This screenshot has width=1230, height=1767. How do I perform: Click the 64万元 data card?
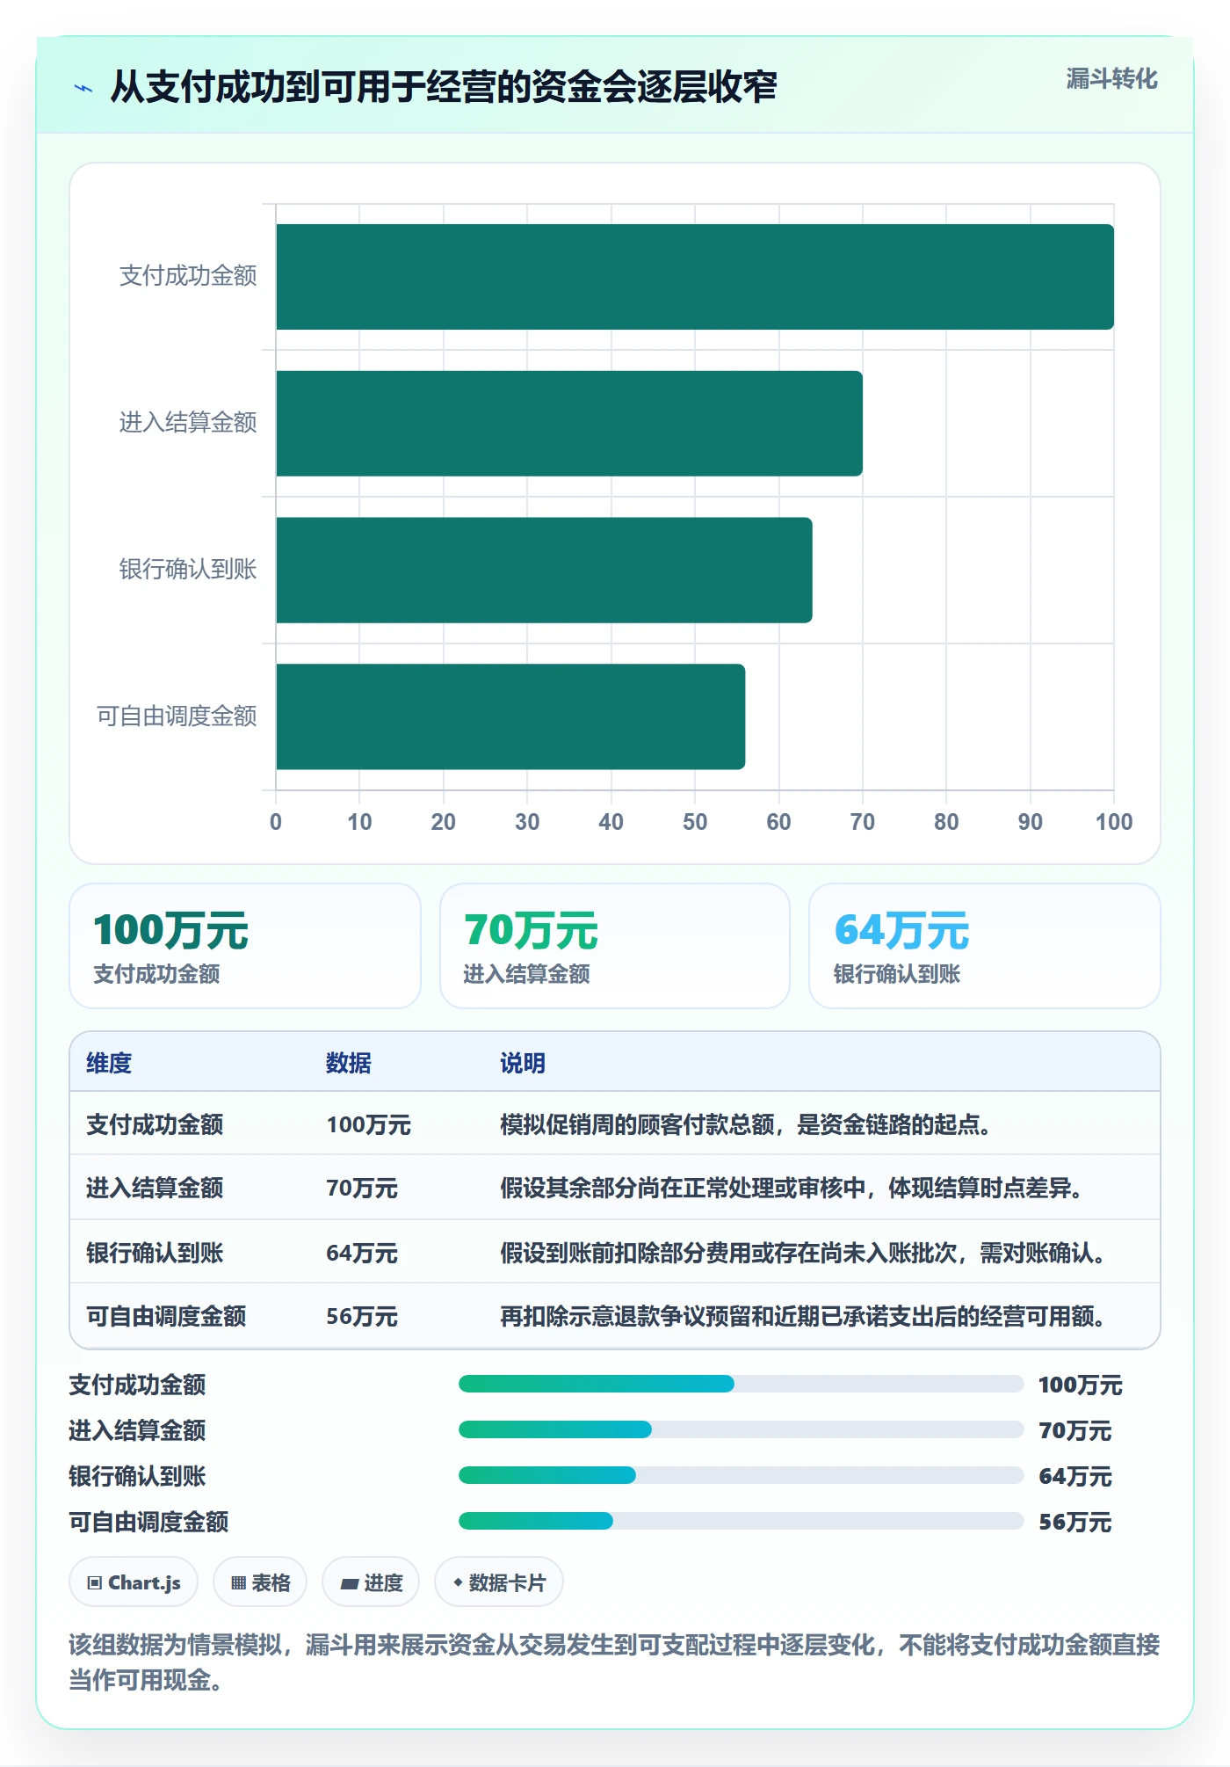(985, 946)
